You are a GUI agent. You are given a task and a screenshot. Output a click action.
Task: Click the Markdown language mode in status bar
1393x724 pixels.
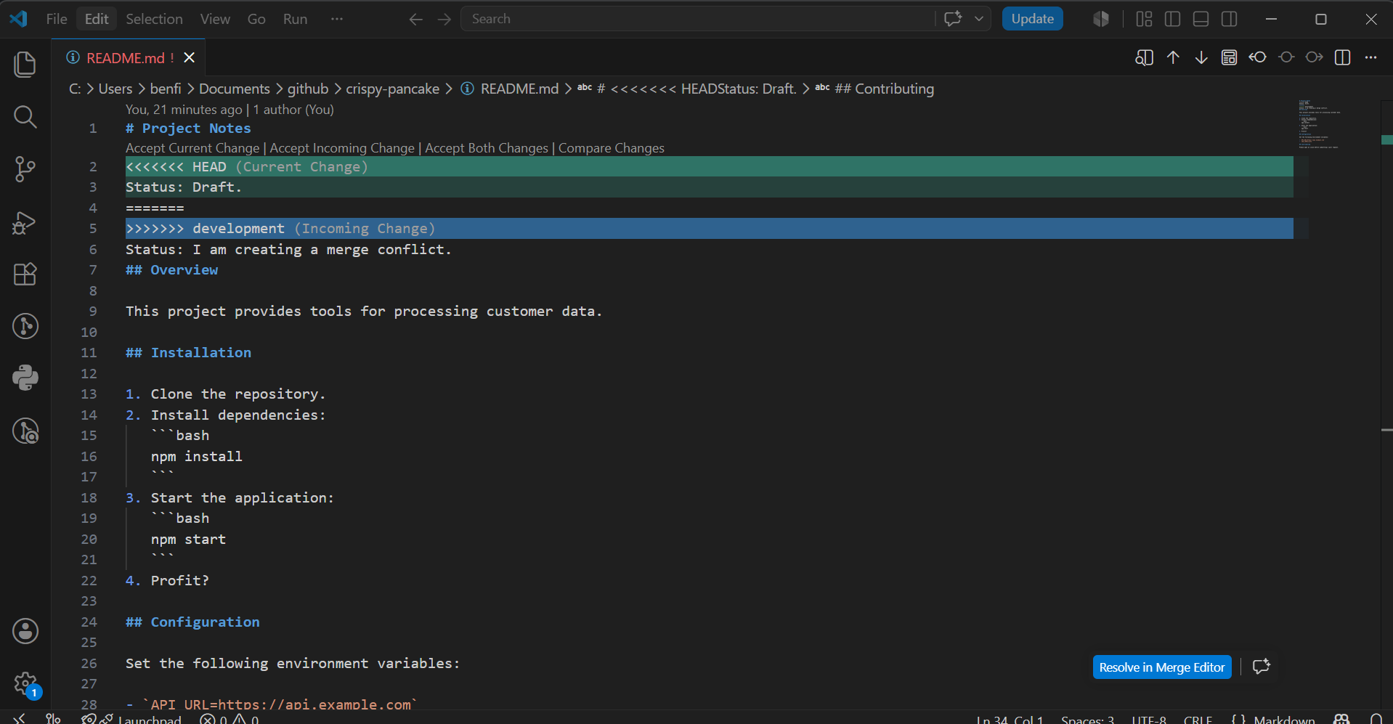coord(1284,719)
